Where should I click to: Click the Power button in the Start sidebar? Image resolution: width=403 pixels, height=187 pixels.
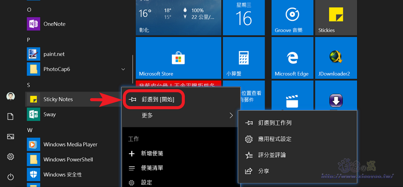[10, 177]
